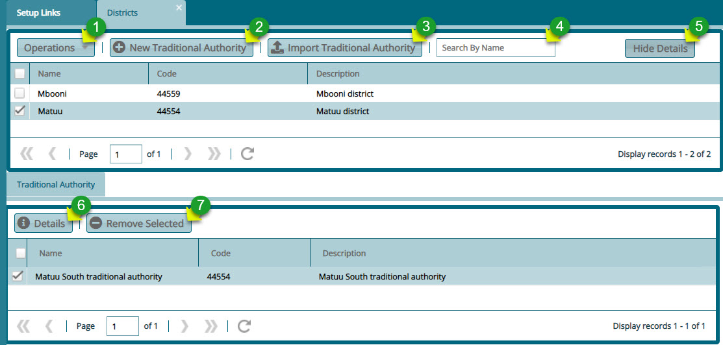This screenshot has height=345, width=723.
Task: Click New Traditional Authority button
Action: point(181,48)
